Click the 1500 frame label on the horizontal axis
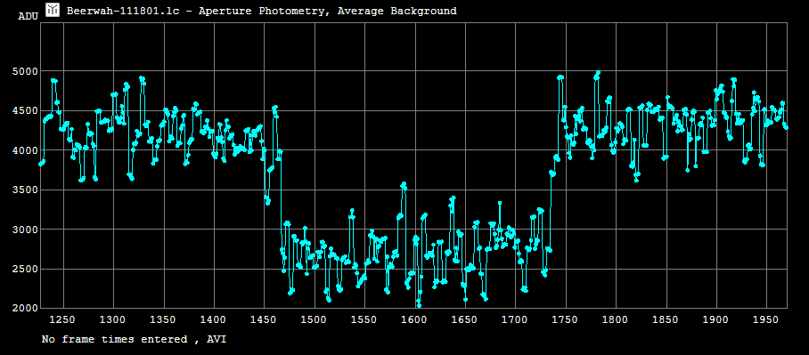809x355 pixels. (x=314, y=320)
